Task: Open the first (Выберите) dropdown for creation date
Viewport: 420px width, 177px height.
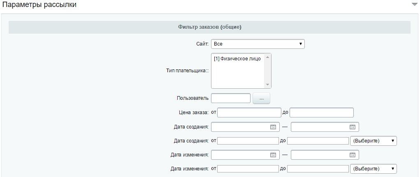Action: [x=374, y=141]
